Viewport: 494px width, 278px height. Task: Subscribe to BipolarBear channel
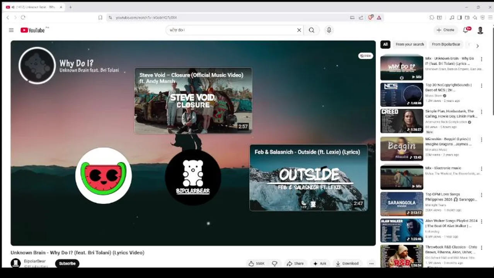pos(67,263)
